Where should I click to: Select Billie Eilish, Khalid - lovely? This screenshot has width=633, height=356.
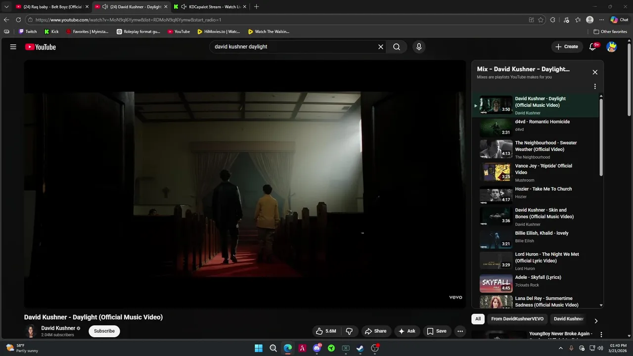click(535, 239)
